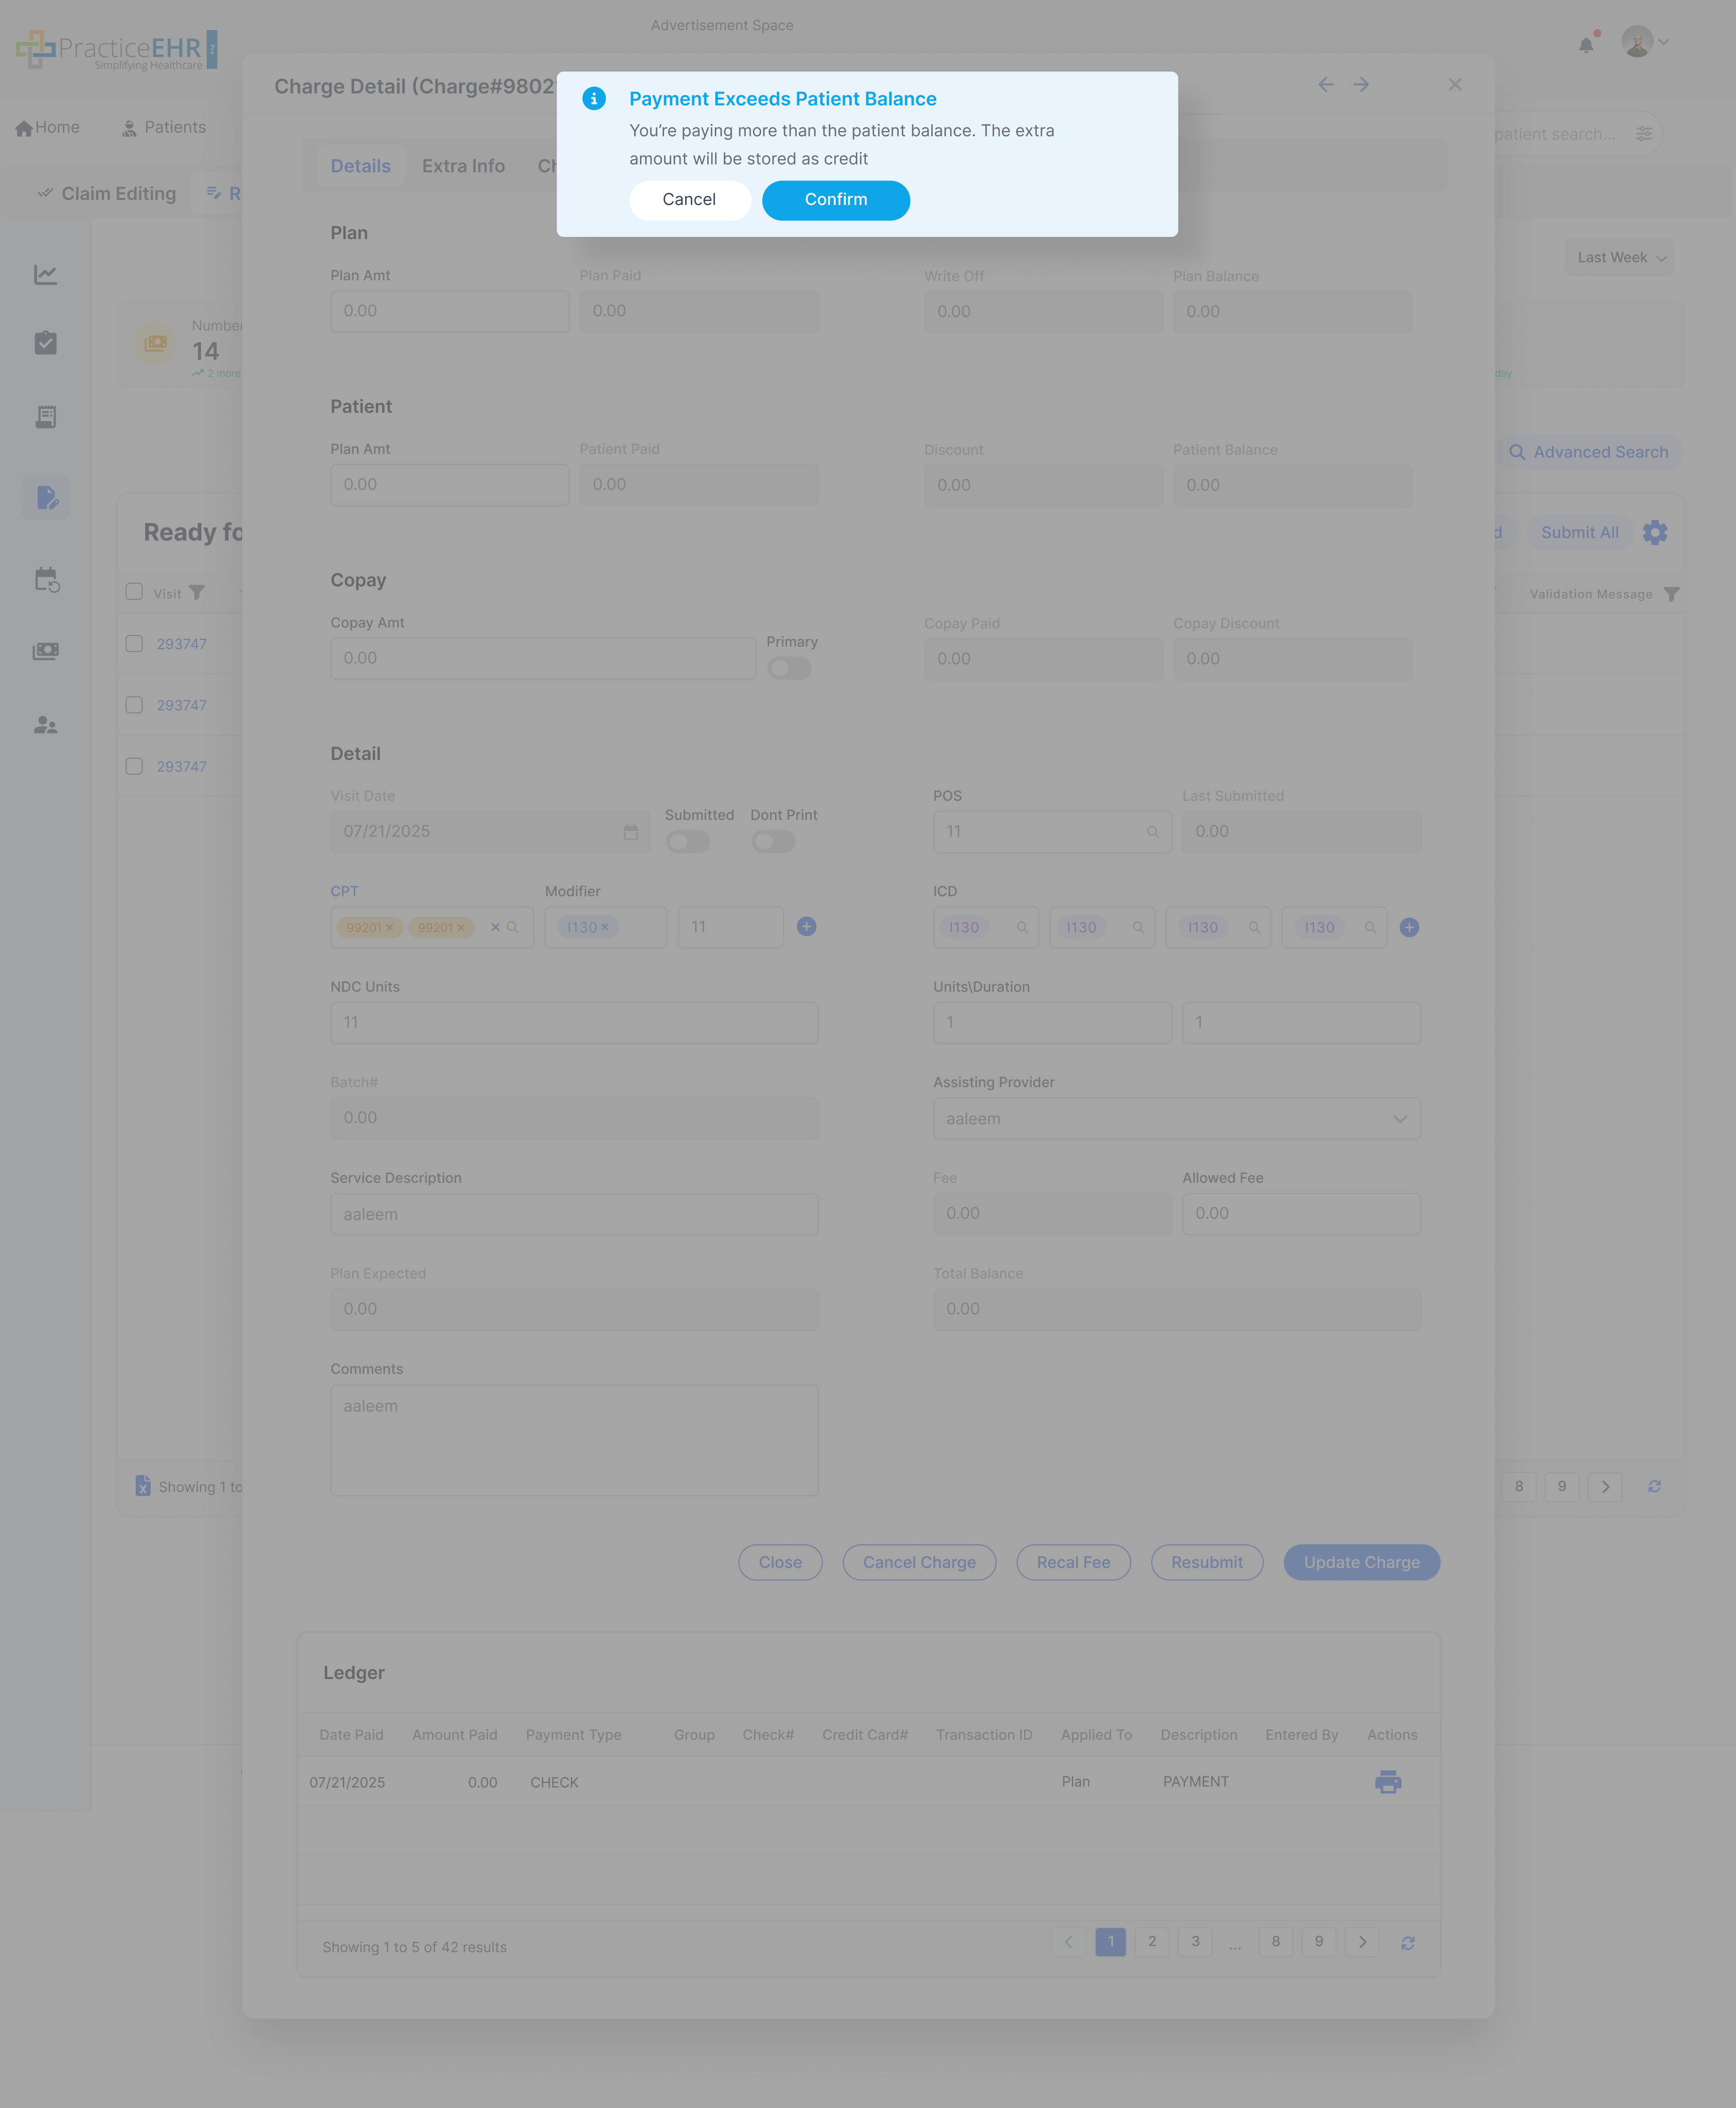Screen dimensions: 1736x2108
Task: Switch to the Extra Info tab
Action: coord(463,165)
